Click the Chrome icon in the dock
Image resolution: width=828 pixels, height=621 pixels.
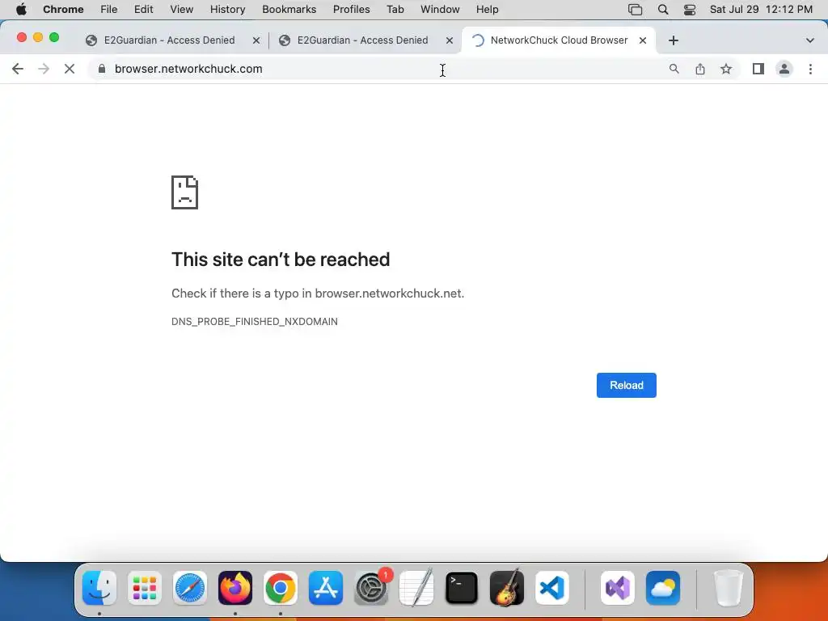(x=281, y=588)
